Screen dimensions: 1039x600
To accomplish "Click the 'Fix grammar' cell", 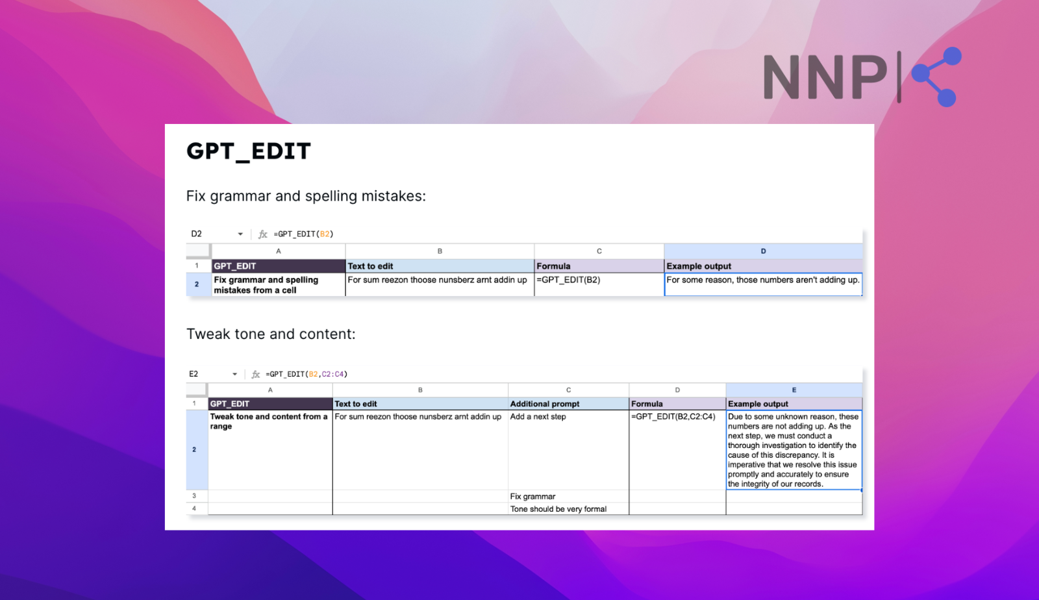I will [x=568, y=496].
